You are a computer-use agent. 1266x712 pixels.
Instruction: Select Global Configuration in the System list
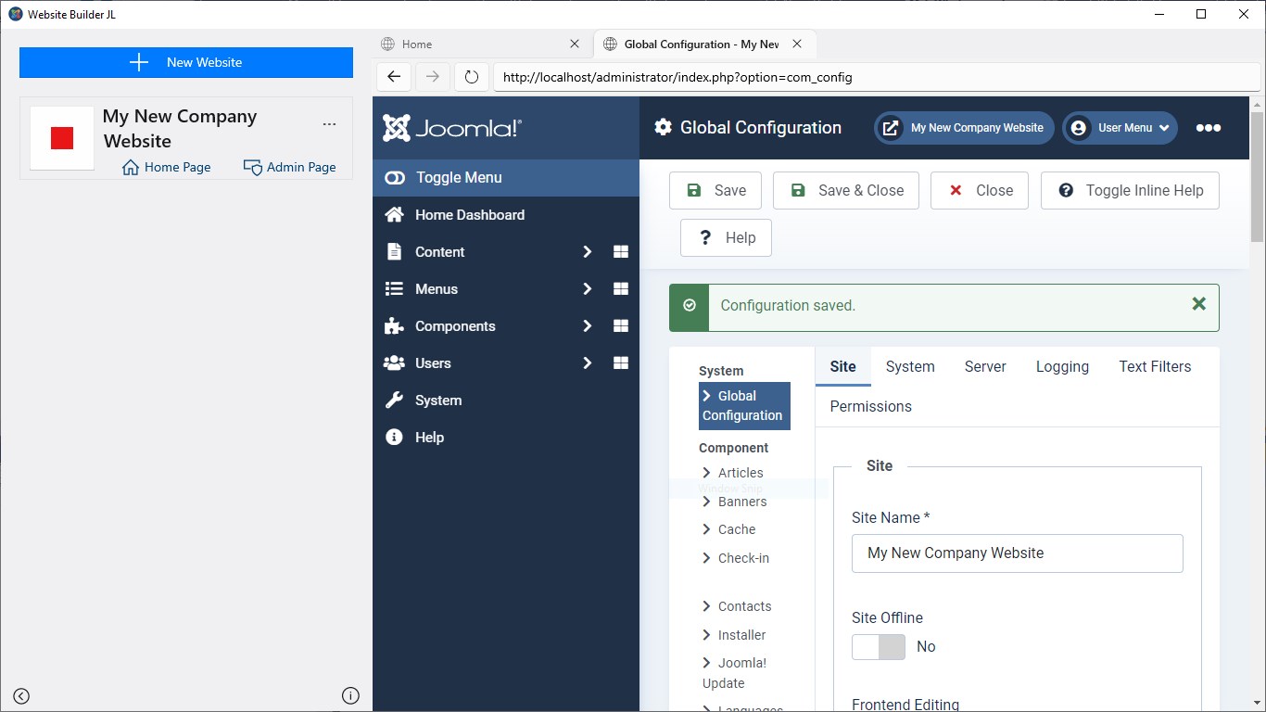(744, 406)
